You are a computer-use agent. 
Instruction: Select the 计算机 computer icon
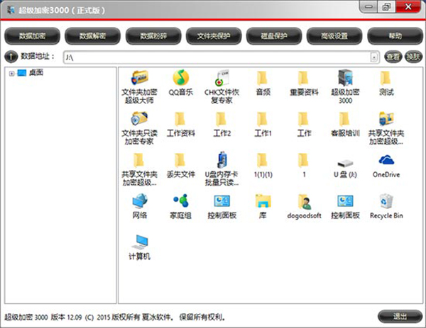click(139, 242)
